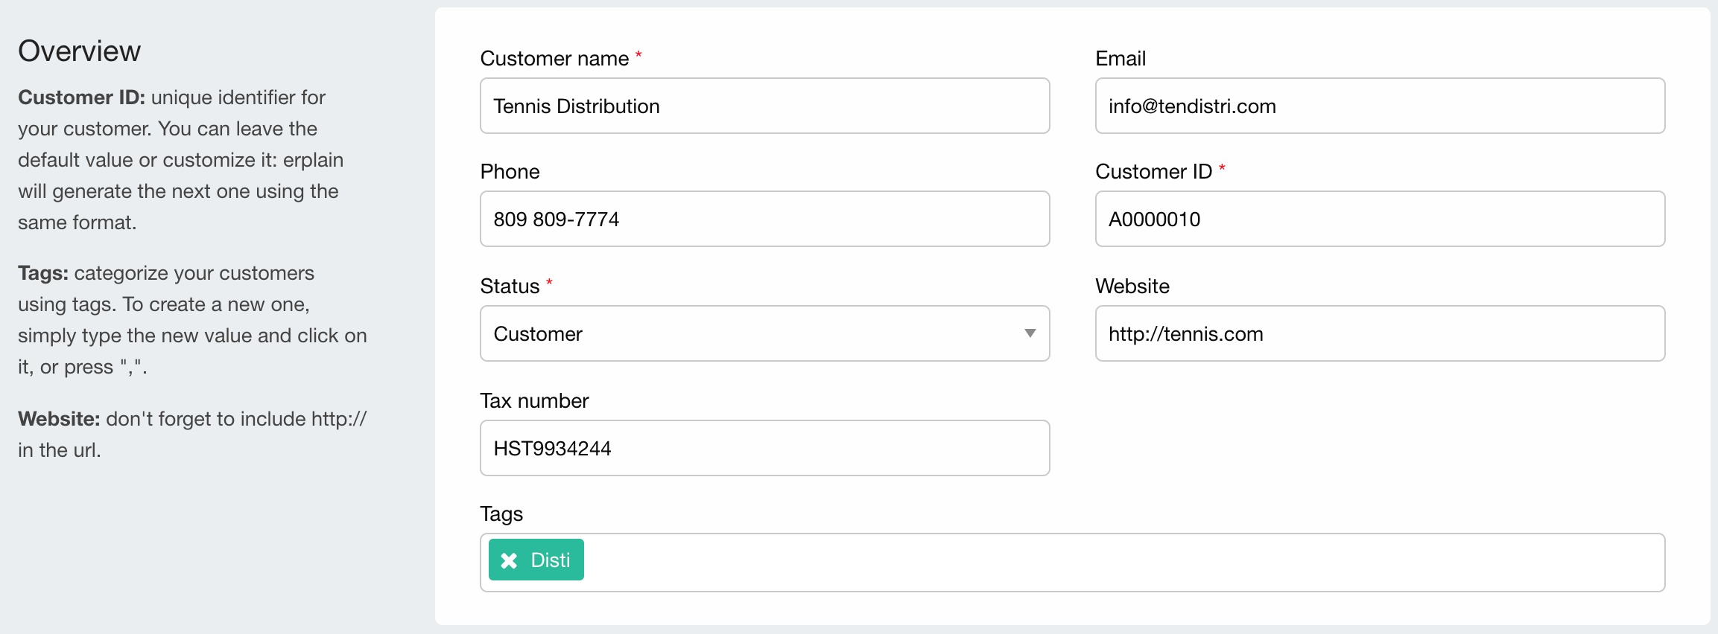Screen dimensions: 1718x634
Task: Click the Tags field label
Action: pos(501,513)
